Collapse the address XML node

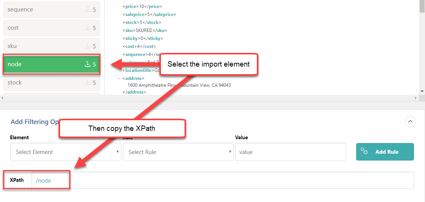[119, 78]
